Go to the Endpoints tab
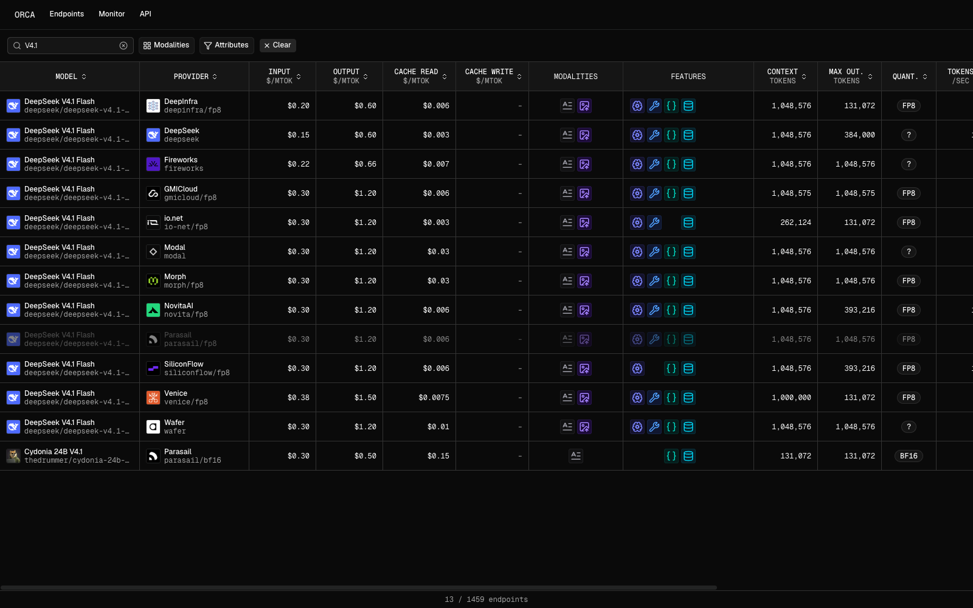The height and width of the screenshot is (608, 973). tap(67, 14)
